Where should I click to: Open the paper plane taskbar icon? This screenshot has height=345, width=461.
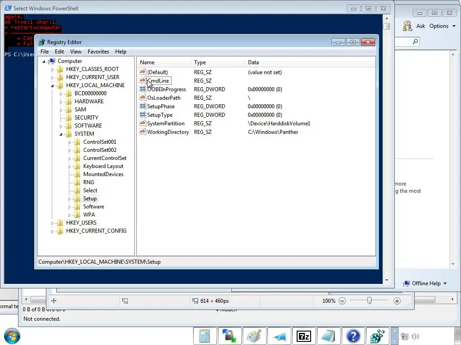point(279,336)
